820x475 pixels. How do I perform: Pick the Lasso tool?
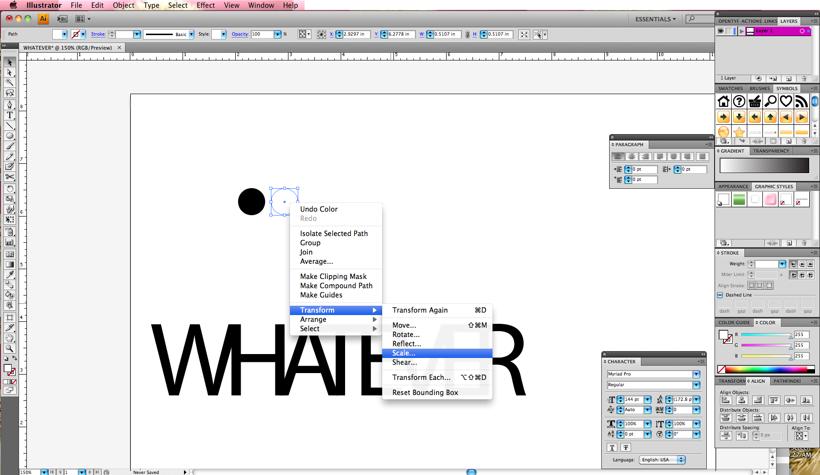pos(9,93)
